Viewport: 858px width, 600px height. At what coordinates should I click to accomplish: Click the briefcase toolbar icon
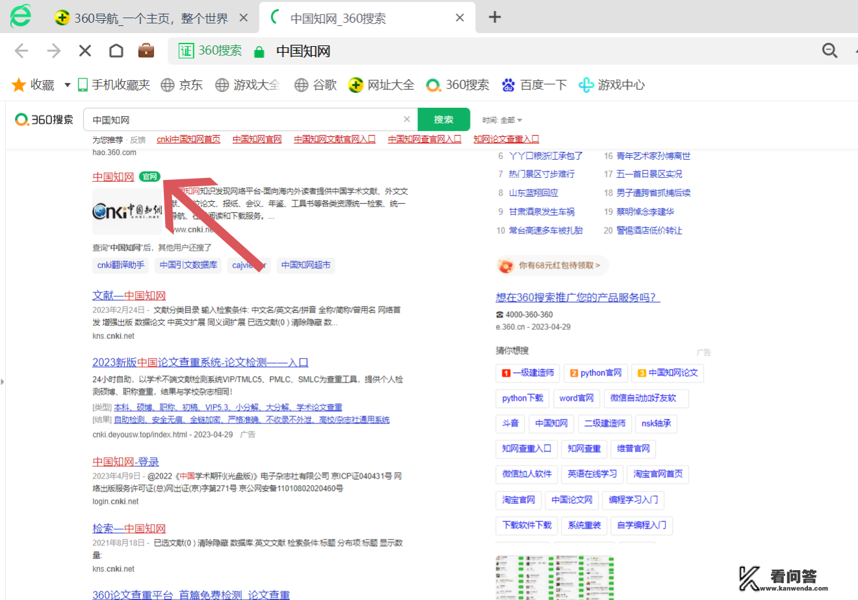point(146,50)
